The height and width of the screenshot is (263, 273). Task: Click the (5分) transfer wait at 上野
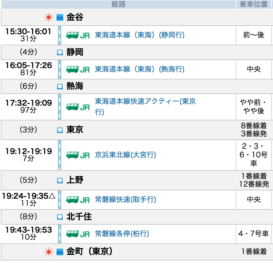point(28,180)
